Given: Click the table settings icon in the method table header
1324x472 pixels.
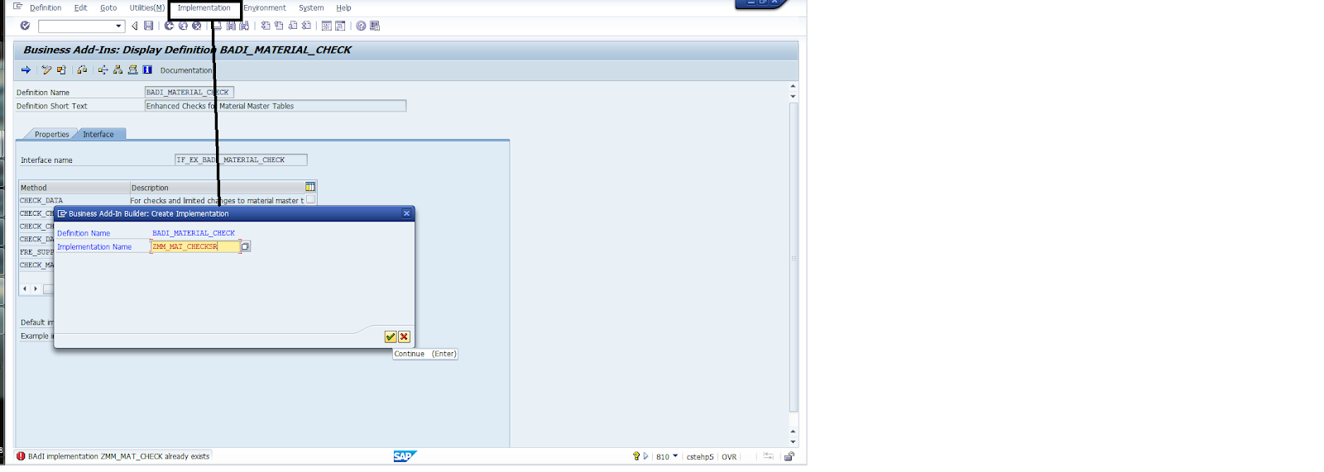Looking at the screenshot, I should [x=310, y=187].
